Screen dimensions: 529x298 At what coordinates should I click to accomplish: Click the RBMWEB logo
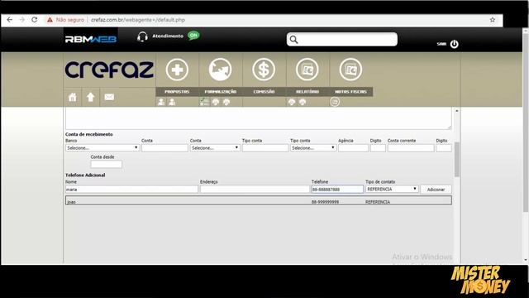[x=91, y=39]
